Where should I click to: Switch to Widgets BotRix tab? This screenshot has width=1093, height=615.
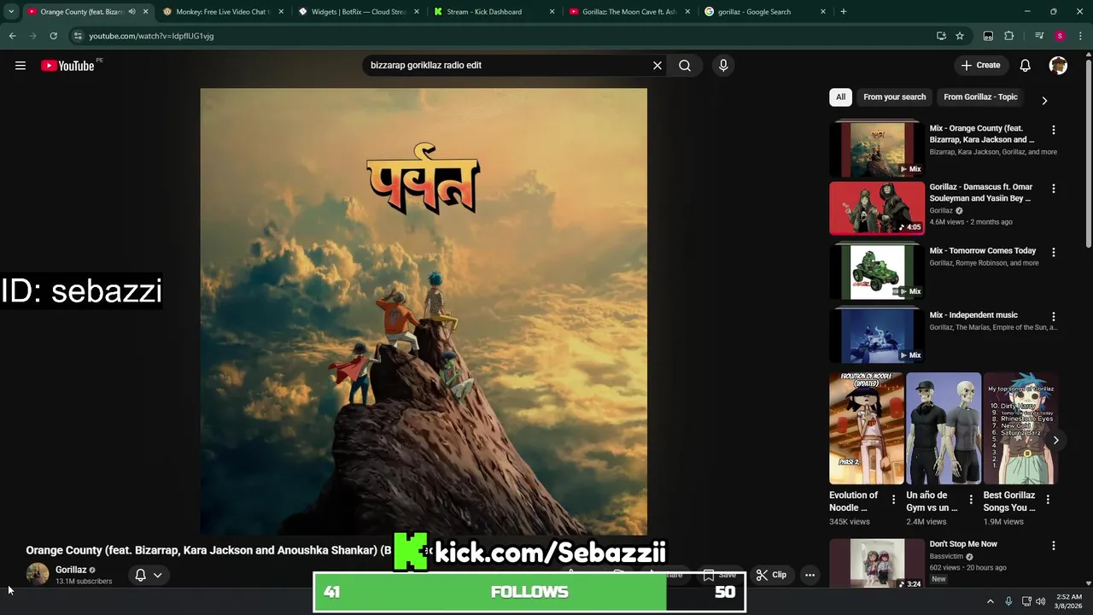(x=358, y=12)
